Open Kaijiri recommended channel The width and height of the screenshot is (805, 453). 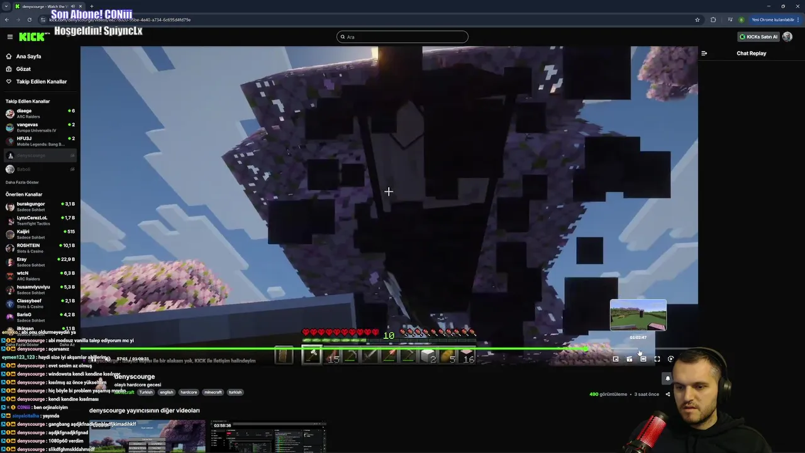(39, 234)
